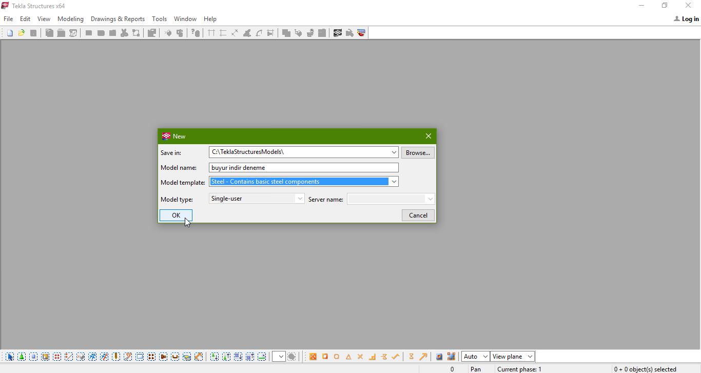Open the empty selection filter dropdown
Screen dimensions: 701x373
point(279,357)
